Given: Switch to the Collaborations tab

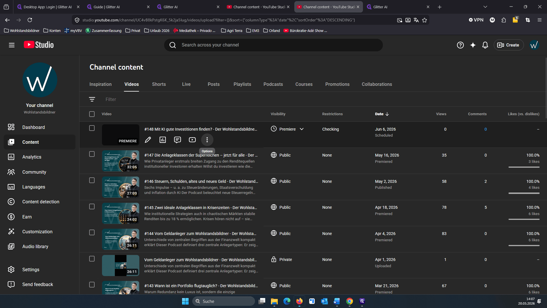Looking at the screenshot, I should coord(377,84).
